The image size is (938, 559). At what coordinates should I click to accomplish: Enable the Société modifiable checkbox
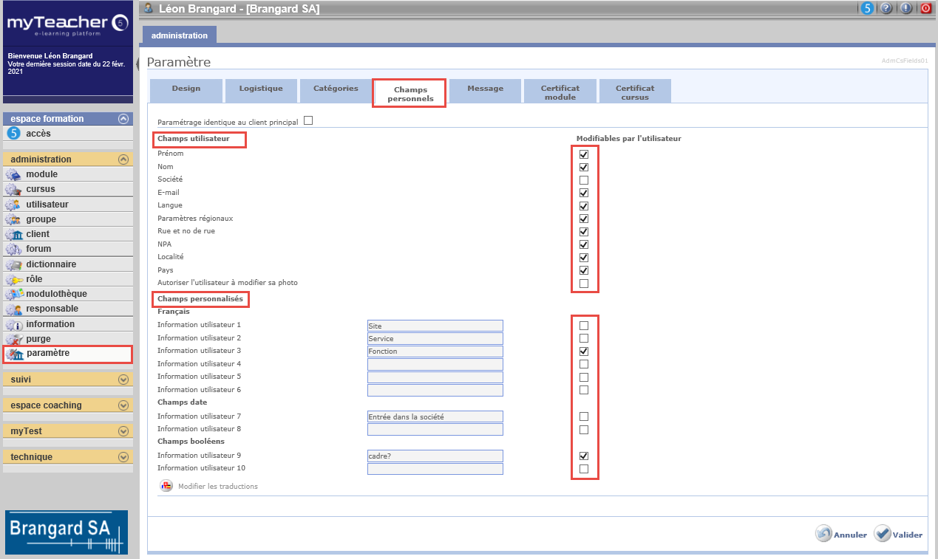click(584, 180)
